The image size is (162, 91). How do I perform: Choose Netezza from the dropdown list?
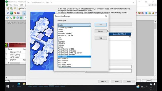[x=74, y=45]
